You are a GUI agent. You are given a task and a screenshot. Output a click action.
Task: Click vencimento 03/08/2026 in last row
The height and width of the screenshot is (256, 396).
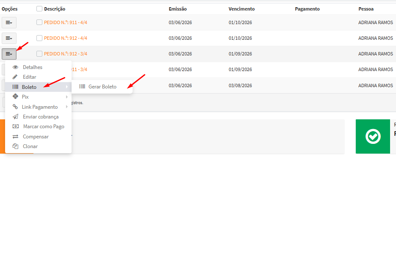coord(240,85)
